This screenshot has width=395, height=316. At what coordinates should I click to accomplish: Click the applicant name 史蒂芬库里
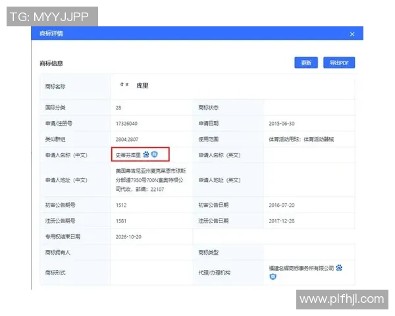click(128, 155)
